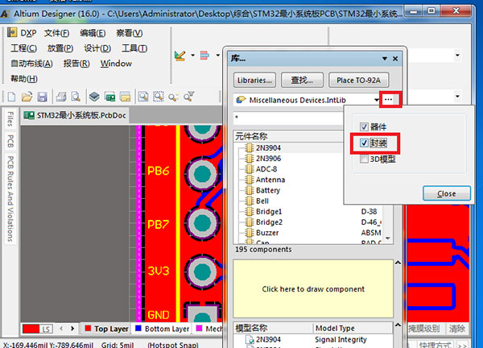Viewport: 483px width, 348px height.
Task: Print using the printer toolbar icon
Action: [61, 97]
